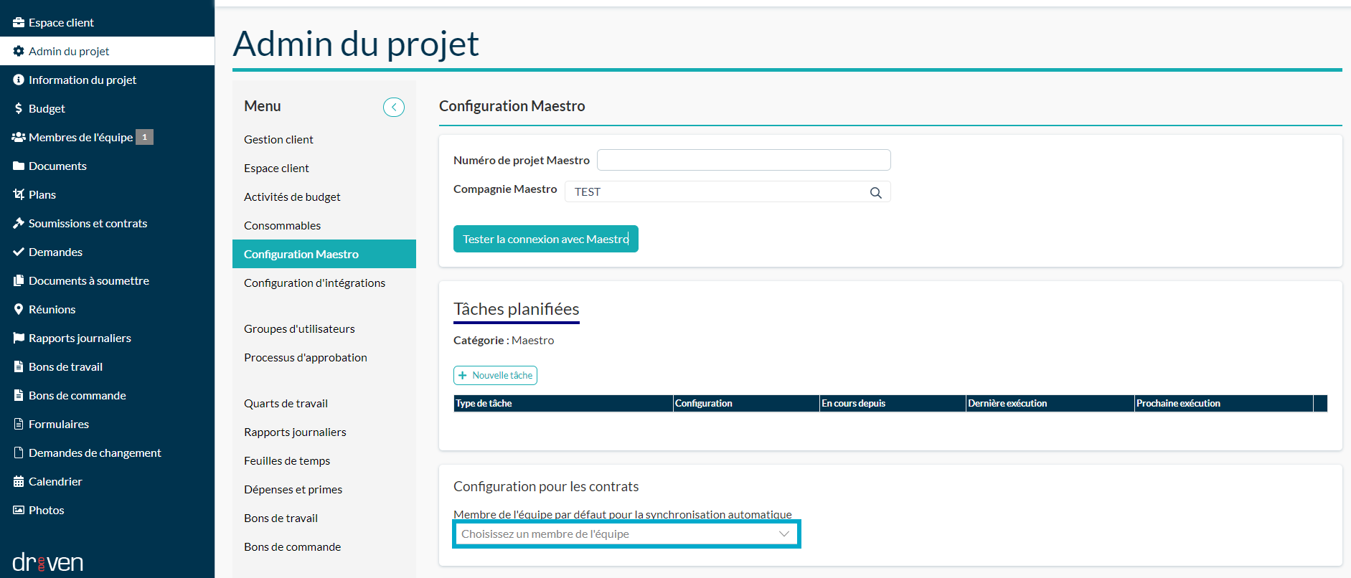Click the info icon beside Information du projet
1351x578 pixels.
click(x=19, y=80)
